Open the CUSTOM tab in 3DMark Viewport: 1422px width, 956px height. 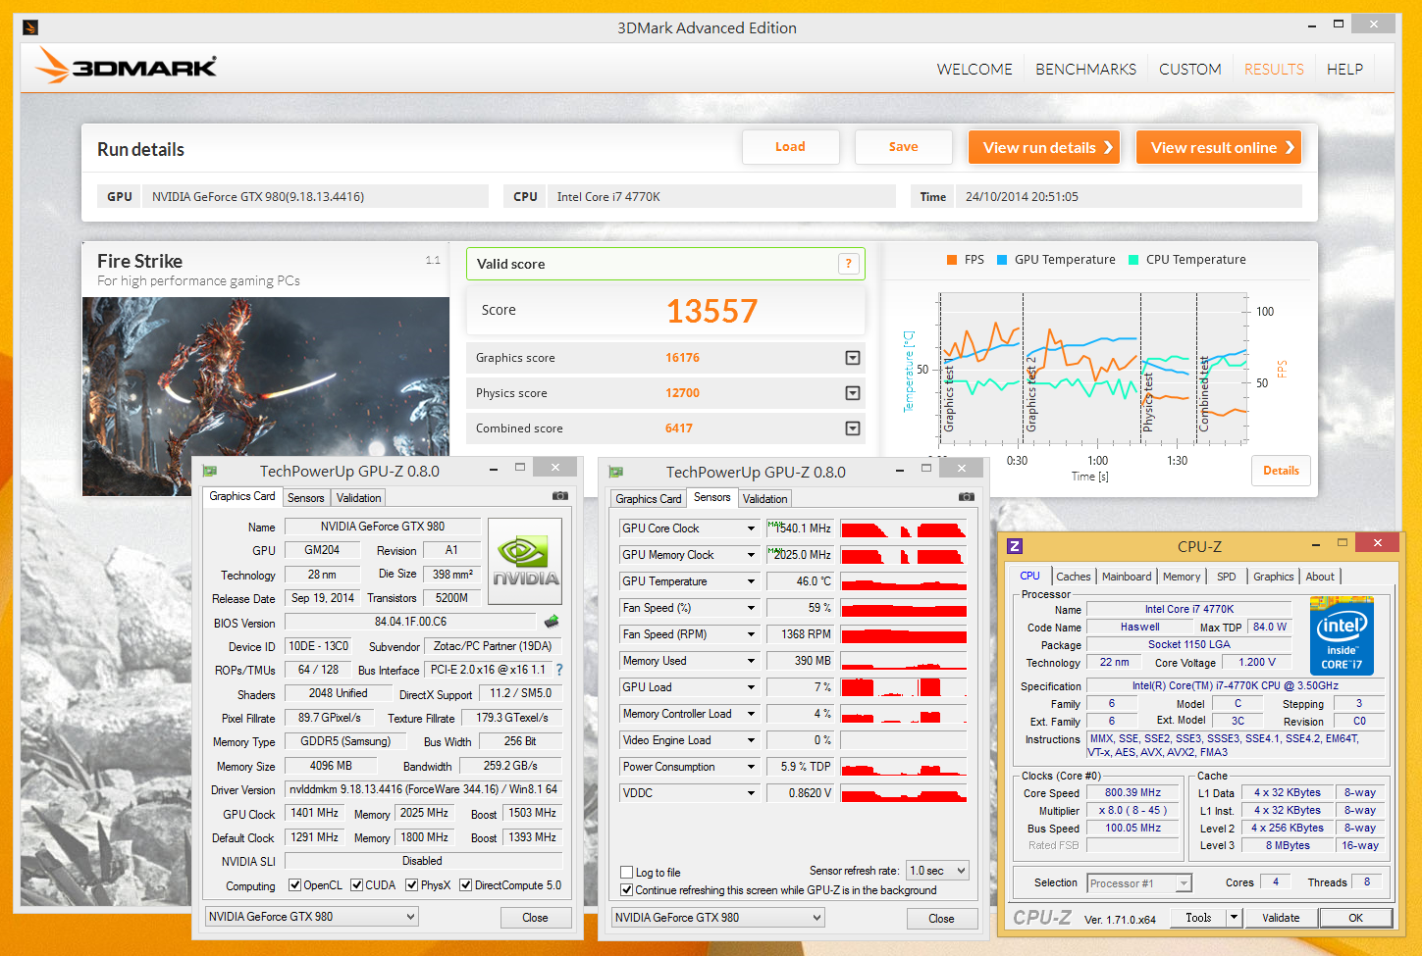(1189, 69)
